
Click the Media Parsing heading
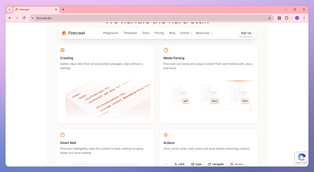click(174, 58)
